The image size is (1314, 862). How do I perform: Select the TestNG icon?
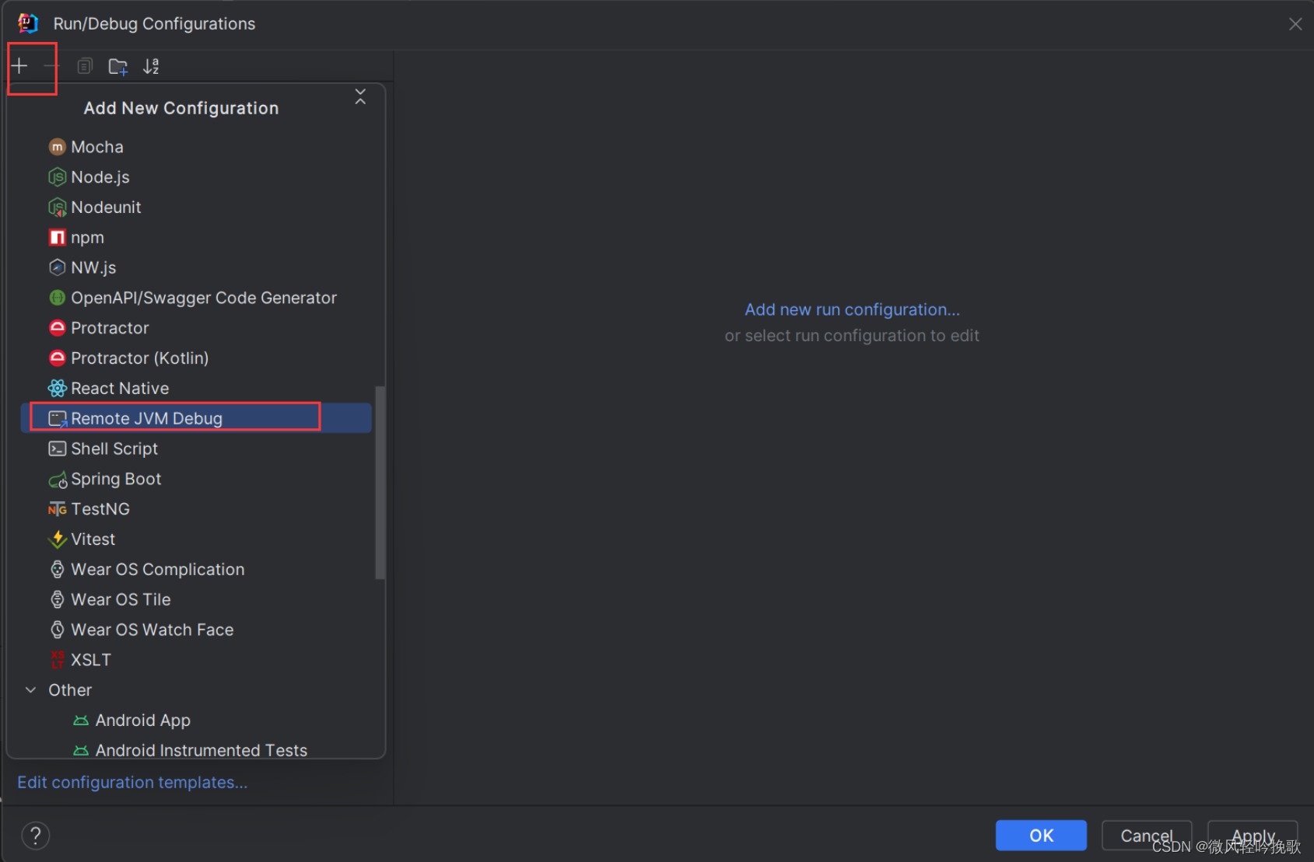click(x=57, y=509)
